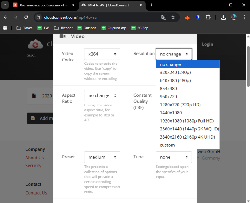The image size is (250, 203).
Task: Click the CloudConvert cloud logo
Action: (35, 44)
